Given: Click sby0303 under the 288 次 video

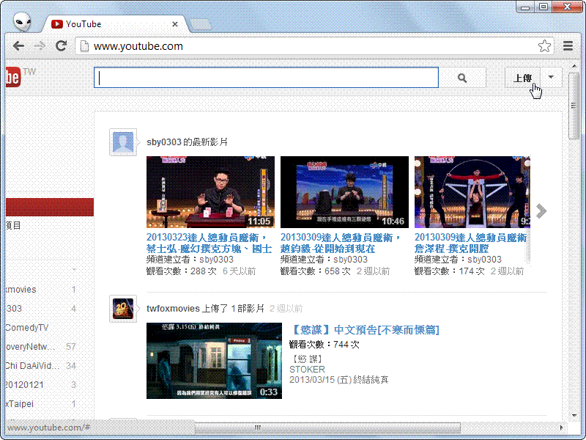Looking at the screenshot, I should tap(216, 260).
